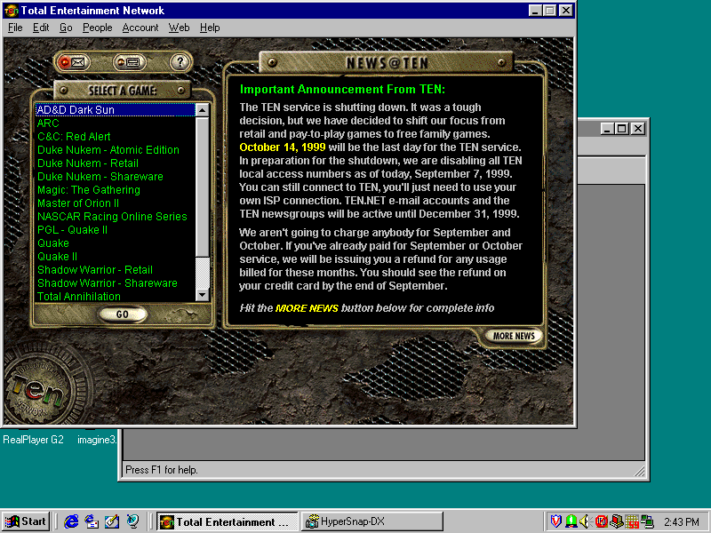Open the Web menu
Screen dimensions: 711x533
point(180,28)
